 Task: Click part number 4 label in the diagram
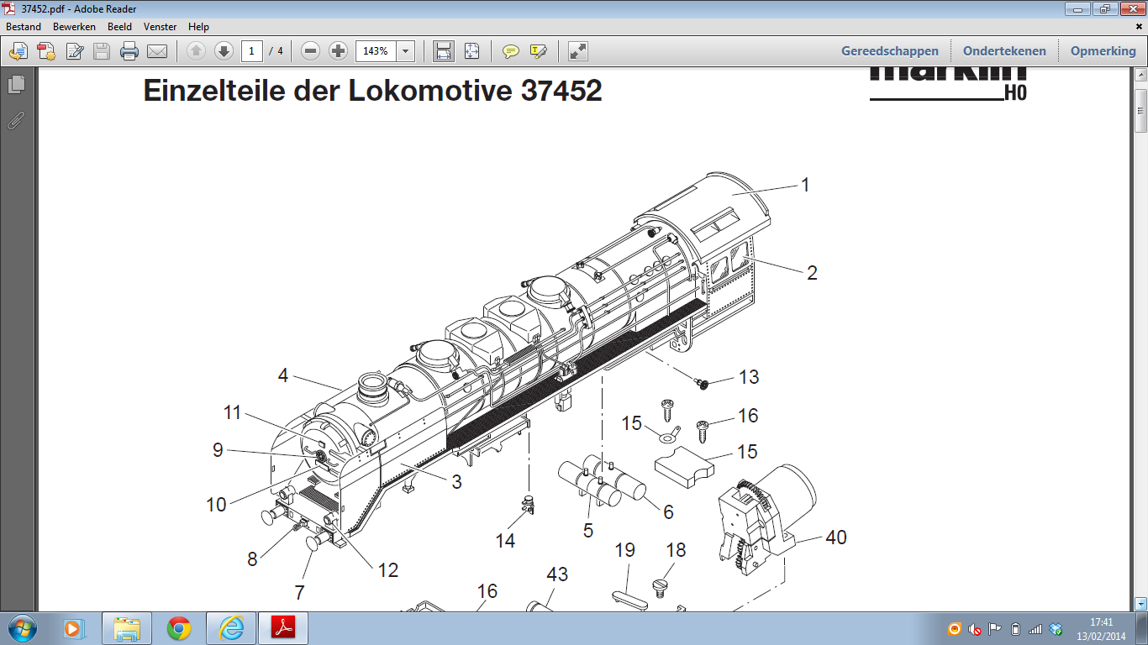283,375
